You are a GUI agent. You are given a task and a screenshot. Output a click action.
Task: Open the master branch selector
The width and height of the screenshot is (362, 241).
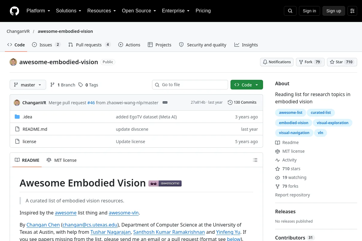pyautogui.click(x=28, y=85)
